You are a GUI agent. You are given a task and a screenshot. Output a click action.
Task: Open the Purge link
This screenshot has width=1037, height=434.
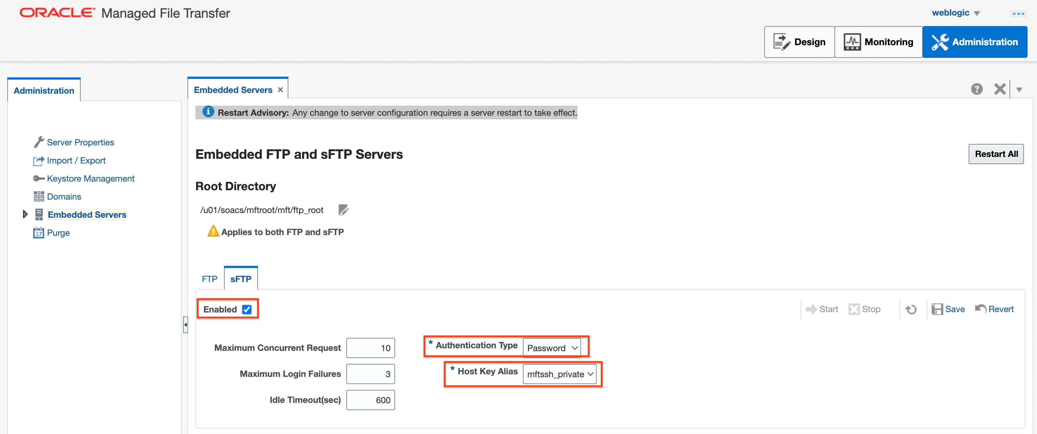58,233
